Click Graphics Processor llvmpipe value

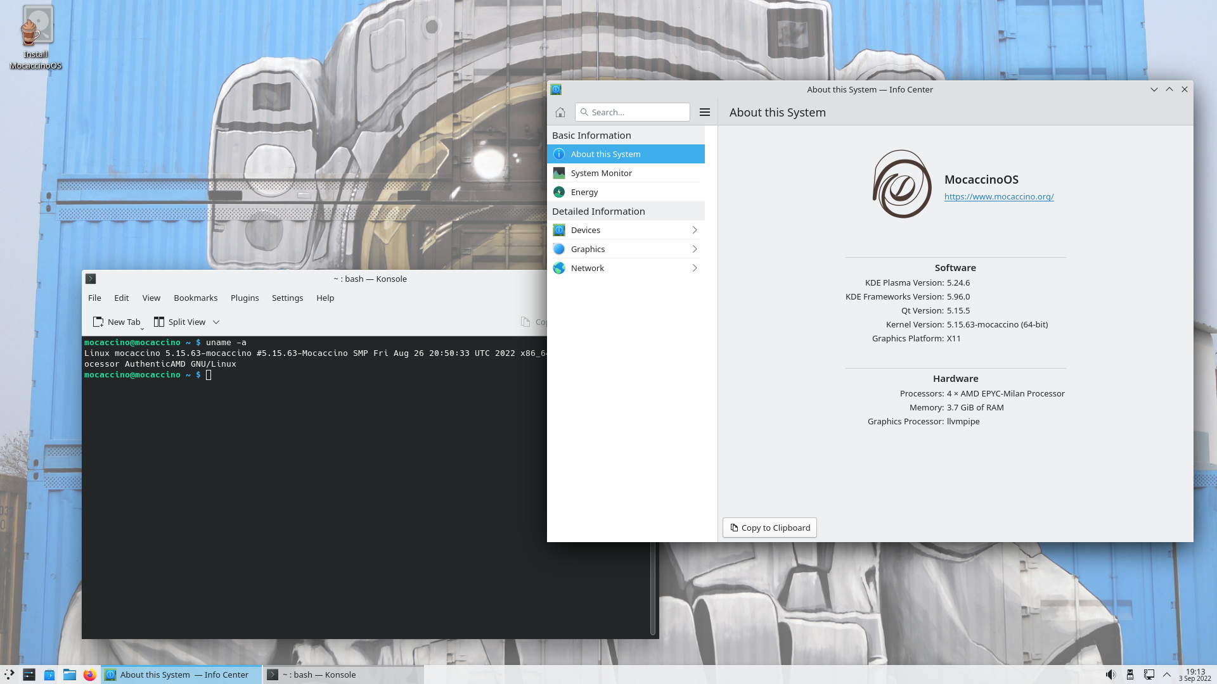963,421
